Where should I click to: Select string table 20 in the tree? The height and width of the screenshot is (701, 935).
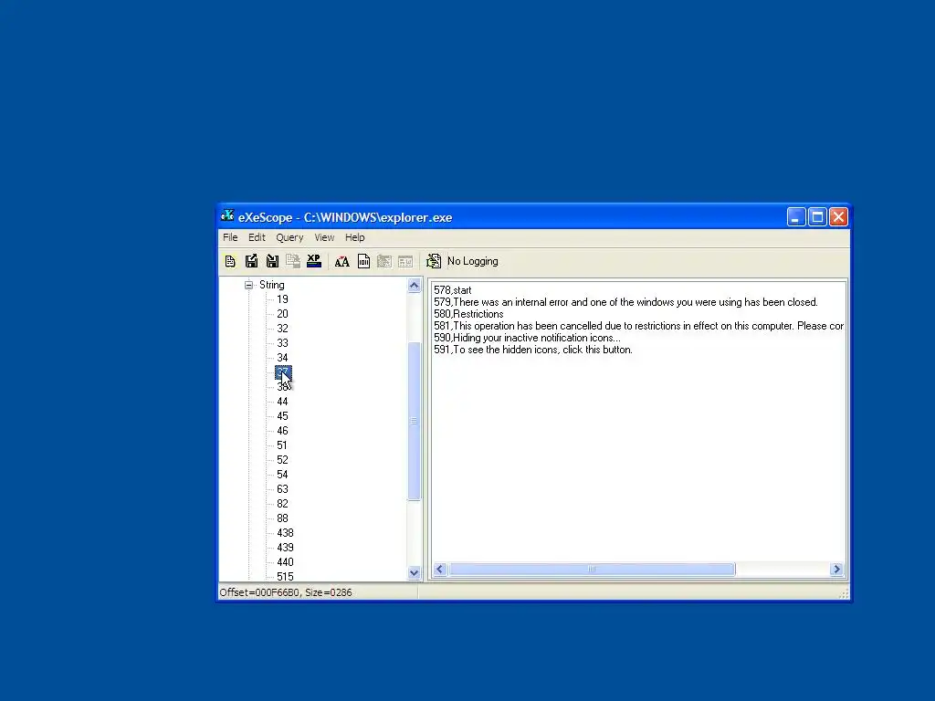pyautogui.click(x=283, y=314)
